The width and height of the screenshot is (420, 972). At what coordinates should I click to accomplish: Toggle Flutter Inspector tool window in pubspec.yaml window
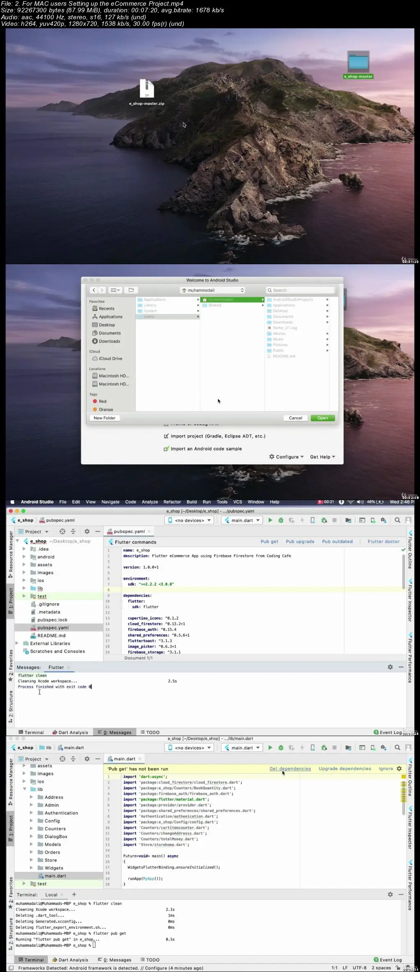[x=410, y=601]
